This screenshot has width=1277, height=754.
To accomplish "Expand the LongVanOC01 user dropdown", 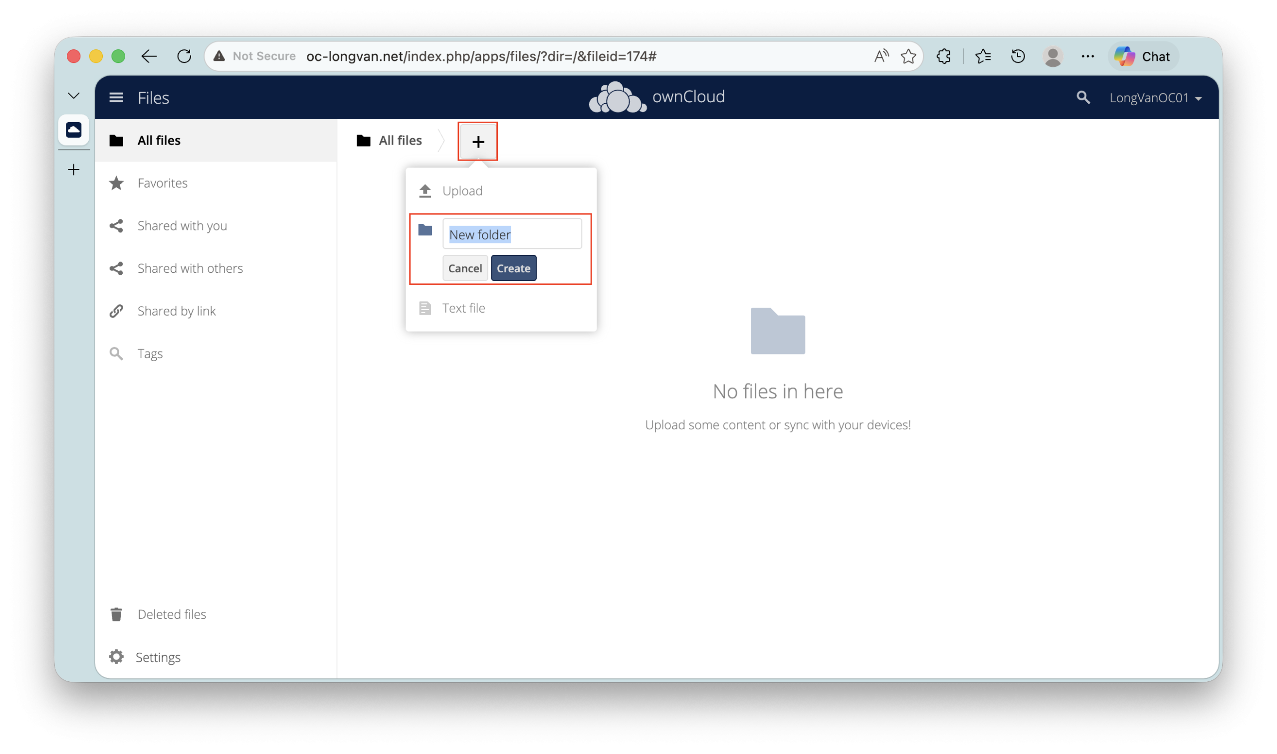I will pyautogui.click(x=1155, y=98).
